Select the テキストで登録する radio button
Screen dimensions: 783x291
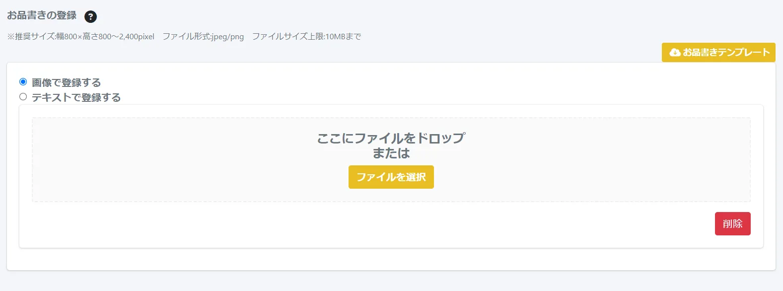click(x=23, y=97)
